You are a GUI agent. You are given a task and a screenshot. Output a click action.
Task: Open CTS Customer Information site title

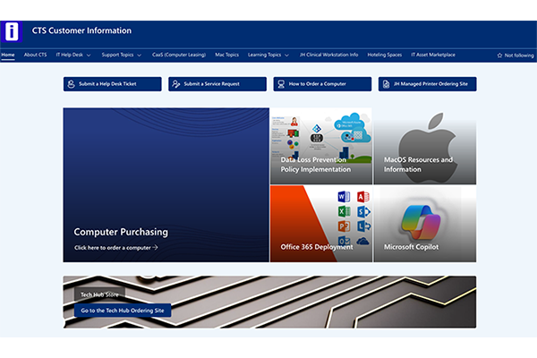[x=81, y=30]
